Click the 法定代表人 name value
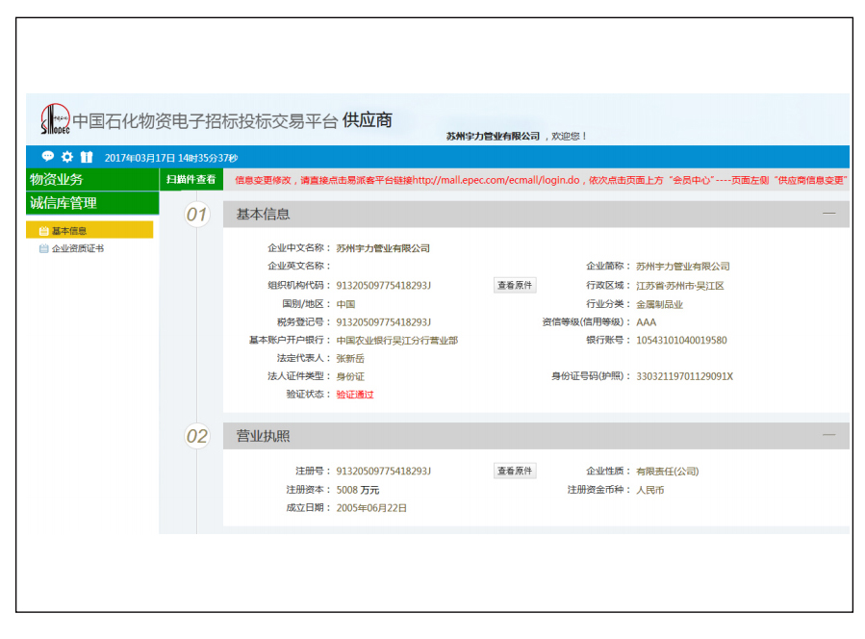 tap(350, 358)
